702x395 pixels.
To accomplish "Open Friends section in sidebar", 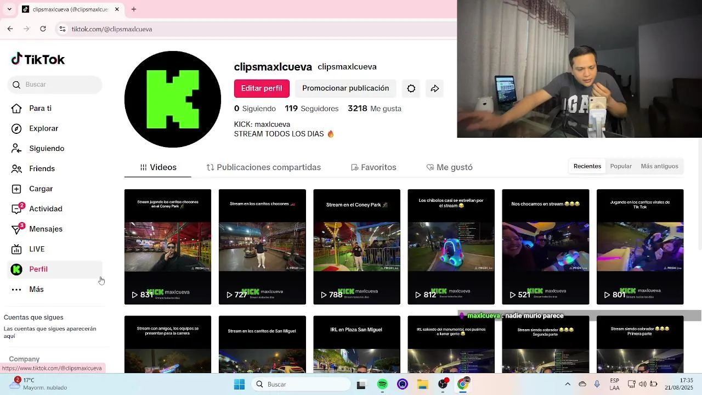I will [33, 168].
